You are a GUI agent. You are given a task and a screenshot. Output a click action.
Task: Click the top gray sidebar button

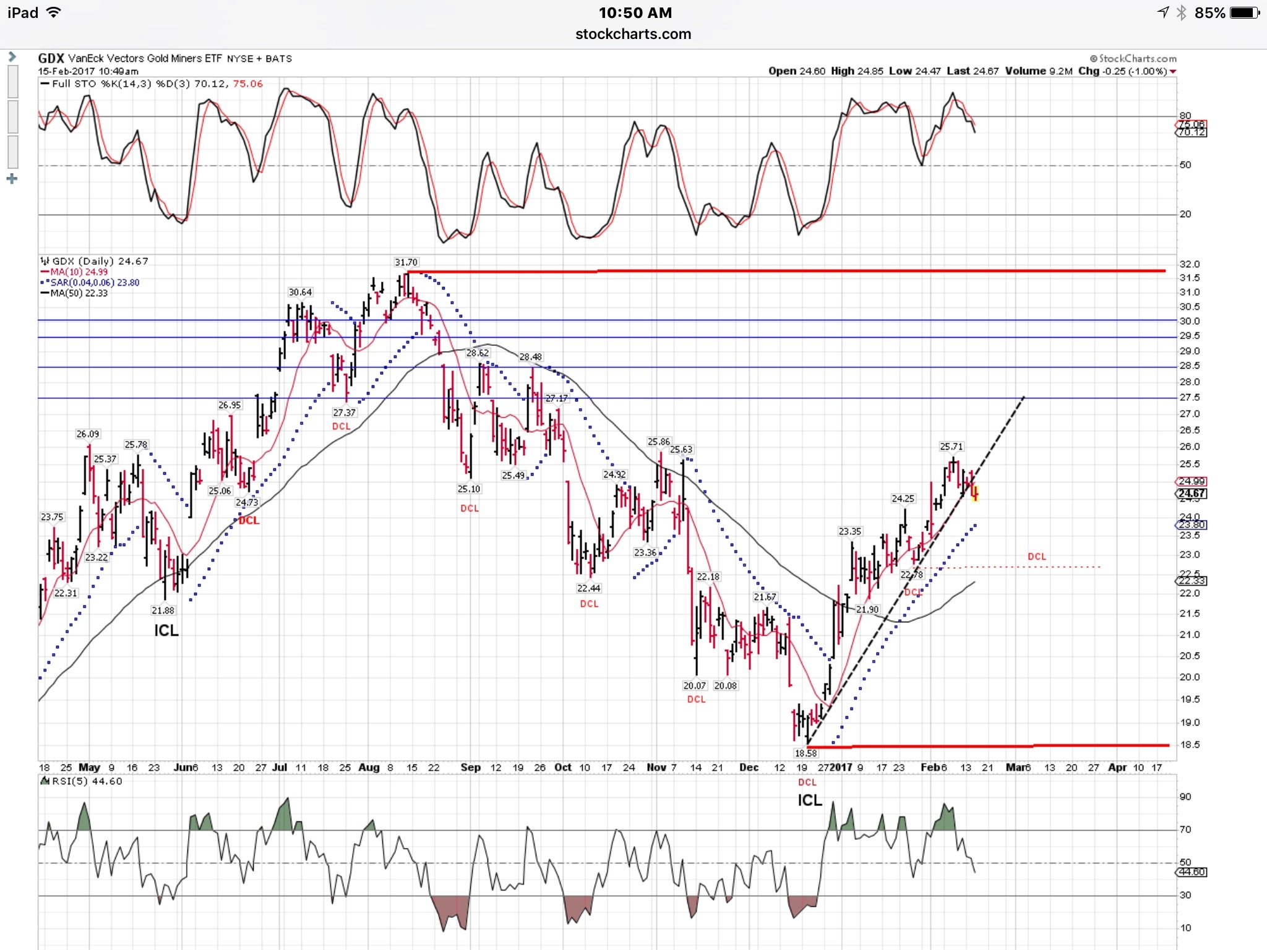[12, 81]
